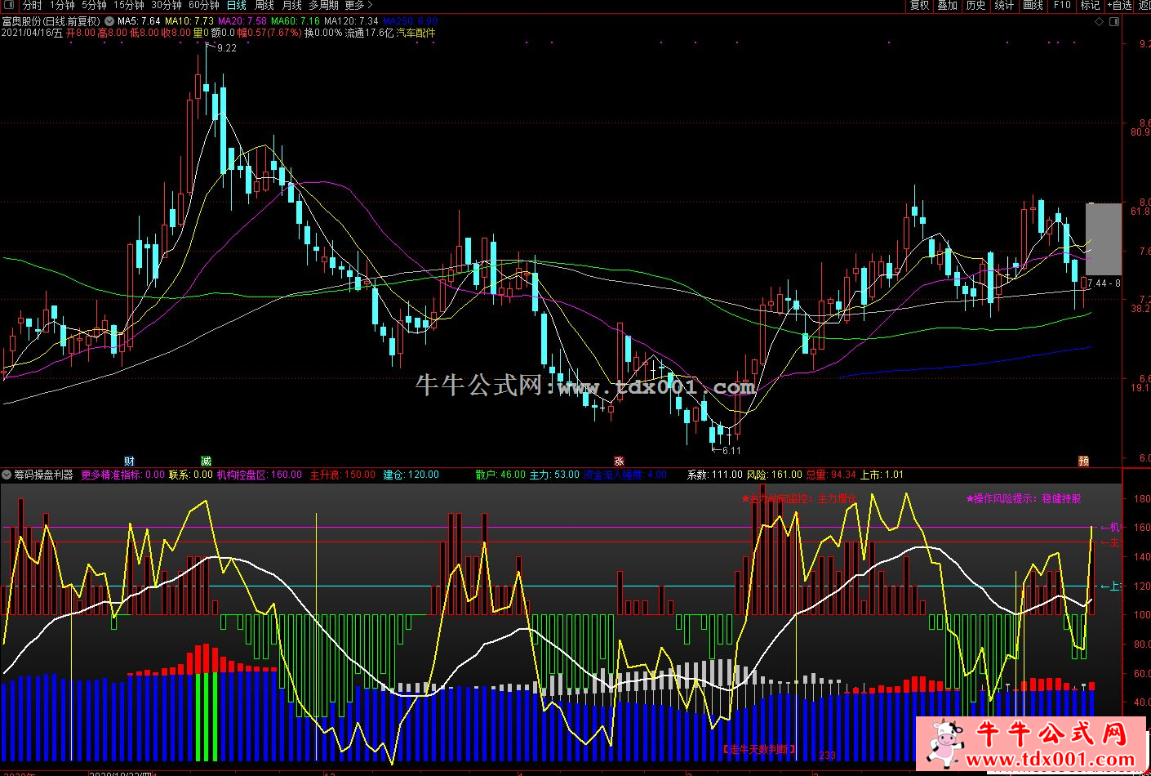Click the 标记 mark button
The height and width of the screenshot is (776, 1151).
pyautogui.click(x=1091, y=5)
